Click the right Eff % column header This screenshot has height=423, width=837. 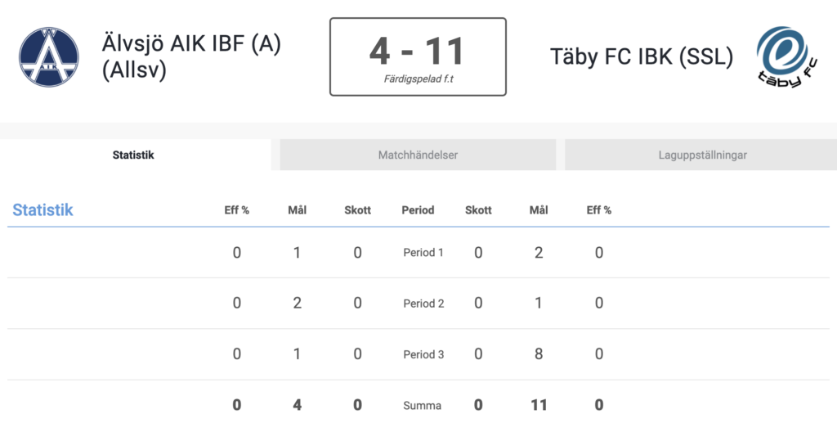(x=599, y=210)
